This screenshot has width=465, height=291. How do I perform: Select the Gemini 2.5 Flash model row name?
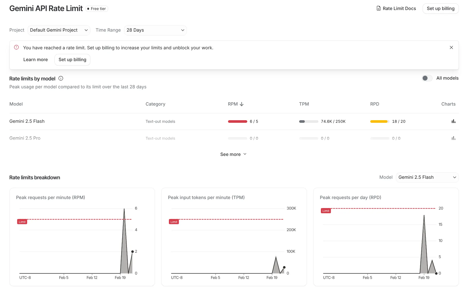point(27,121)
